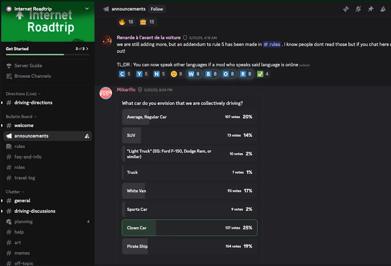391x266 pixels.
Task: Click the fire emoji reaction
Action: (126, 22)
